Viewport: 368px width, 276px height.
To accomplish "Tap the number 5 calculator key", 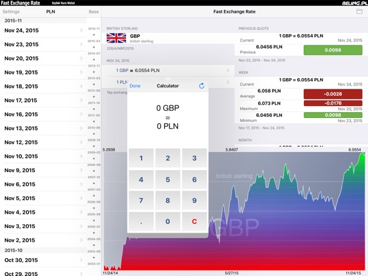I will click(167, 179).
